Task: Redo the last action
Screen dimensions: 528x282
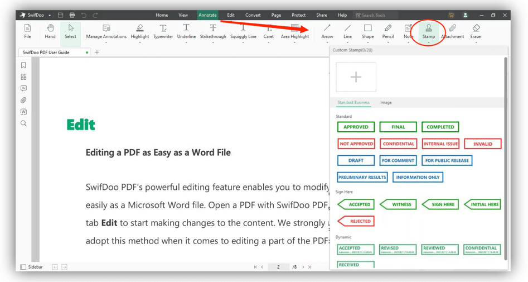Action: click(95, 15)
